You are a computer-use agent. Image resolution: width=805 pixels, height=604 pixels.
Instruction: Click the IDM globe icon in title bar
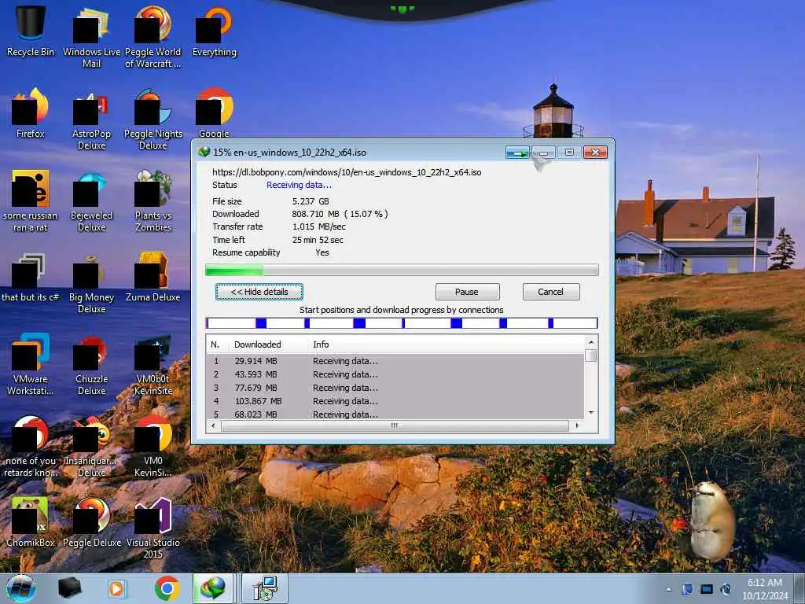coord(204,152)
